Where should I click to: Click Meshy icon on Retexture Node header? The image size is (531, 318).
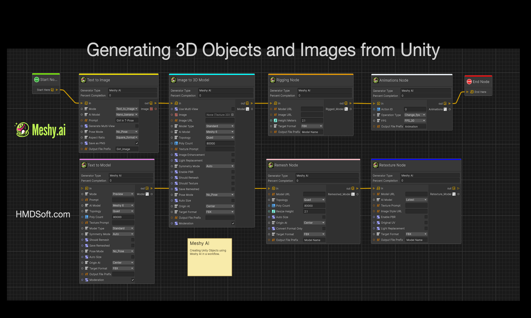tap(375, 165)
